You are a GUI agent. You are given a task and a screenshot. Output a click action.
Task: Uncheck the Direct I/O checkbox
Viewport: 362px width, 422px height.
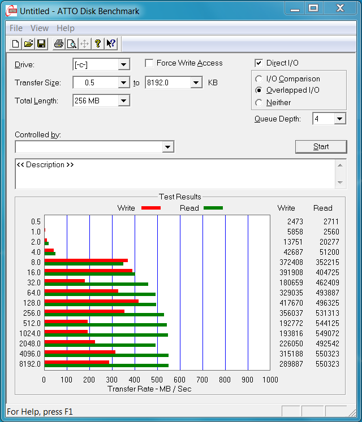click(258, 63)
